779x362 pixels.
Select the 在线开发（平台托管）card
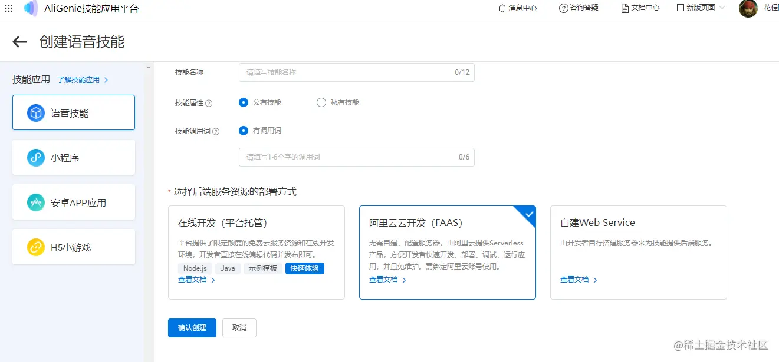[257, 253]
